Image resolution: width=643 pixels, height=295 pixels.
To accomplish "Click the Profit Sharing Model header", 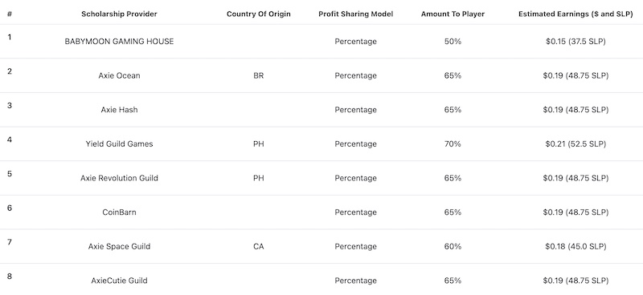I will [355, 14].
